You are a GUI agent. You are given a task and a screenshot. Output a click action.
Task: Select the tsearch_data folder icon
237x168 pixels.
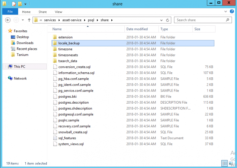tap(55, 61)
